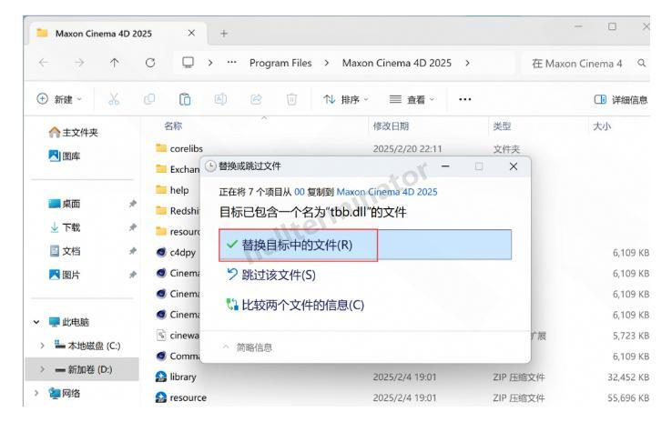Sort by the 名称 column header
This screenshot has height=422, width=672.
tap(173, 126)
